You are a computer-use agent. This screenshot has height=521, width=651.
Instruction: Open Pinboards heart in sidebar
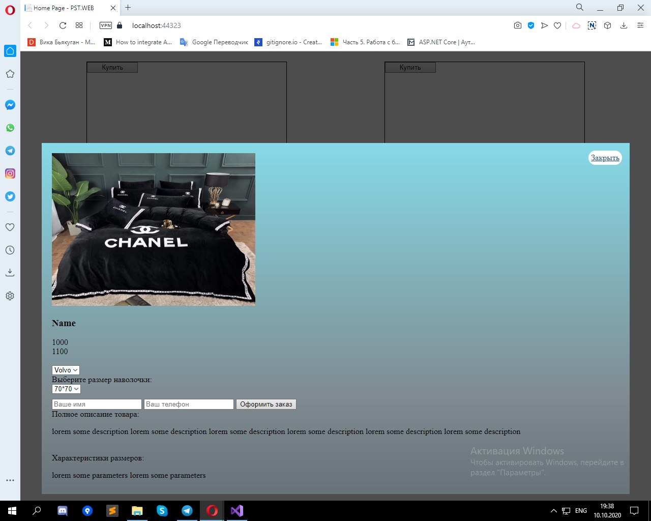point(10,227)
